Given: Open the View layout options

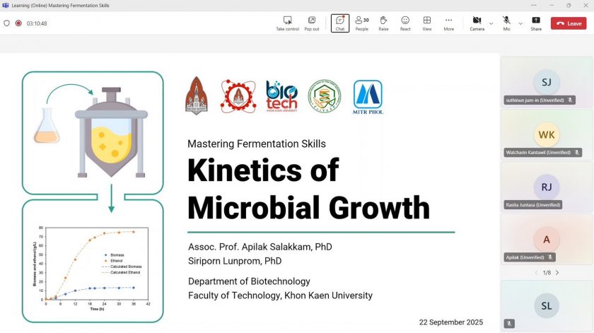Looking at the screenshot, I should [x=427, y=23].
